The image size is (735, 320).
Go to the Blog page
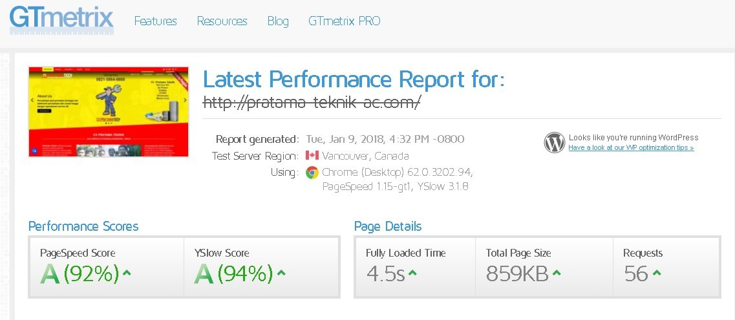coord(278,21)
